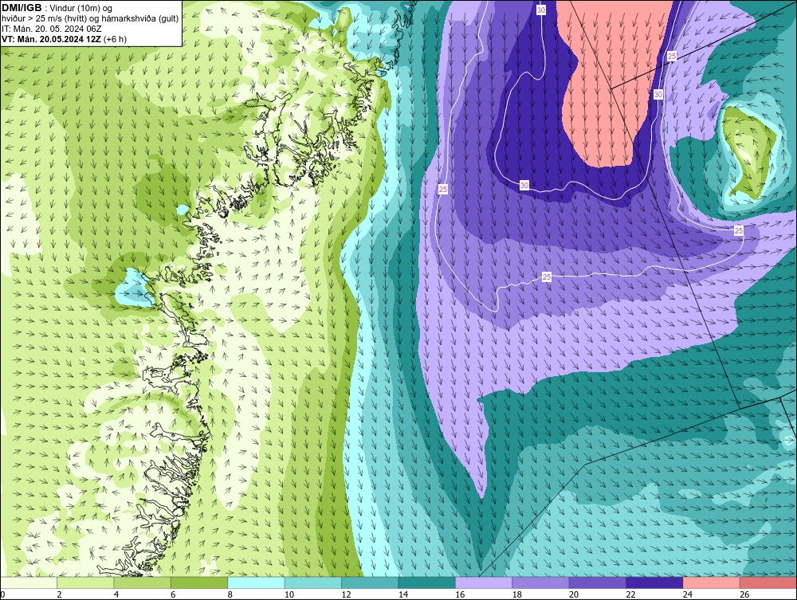Click the '24' tick label on the color scale
Image resolution: width=797 pixels, height=600 pixels.
point(688,594)
